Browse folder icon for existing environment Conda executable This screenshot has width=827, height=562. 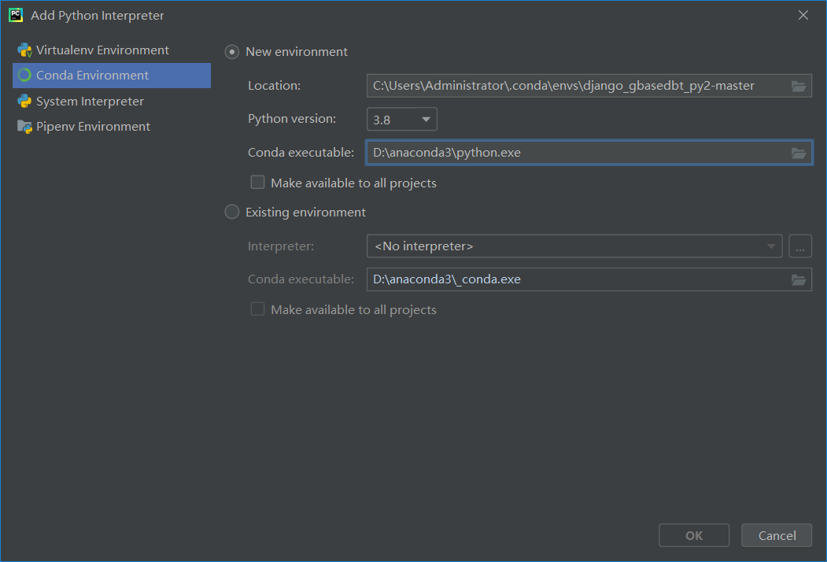[799, 279]
